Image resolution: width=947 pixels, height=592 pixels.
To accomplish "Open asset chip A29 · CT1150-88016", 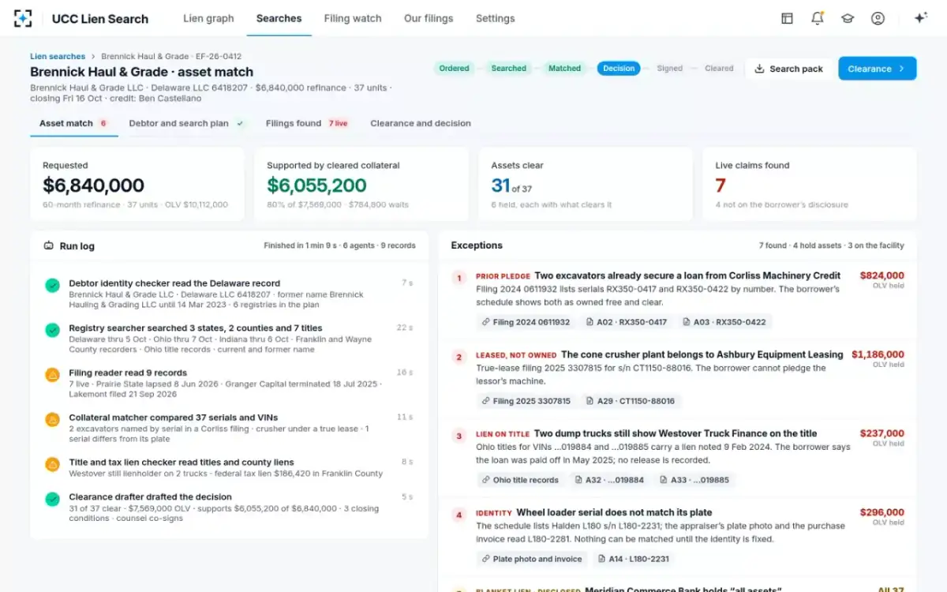I will click(x=631, y=401).
